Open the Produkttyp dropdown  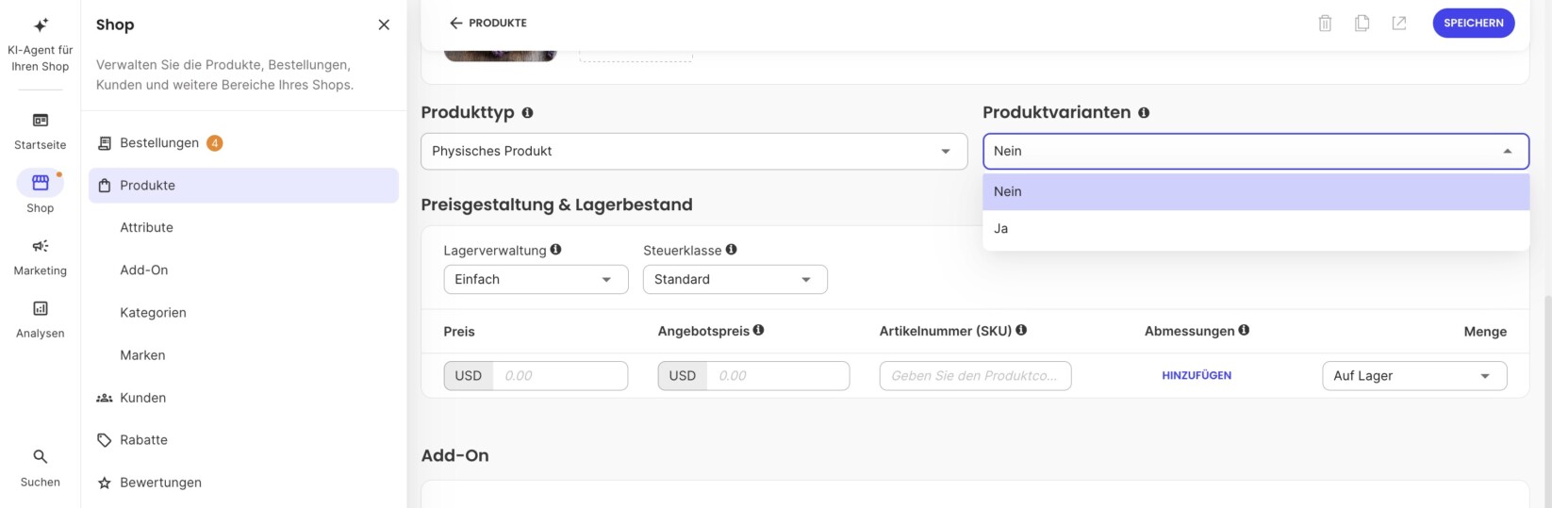coord(694,151)
